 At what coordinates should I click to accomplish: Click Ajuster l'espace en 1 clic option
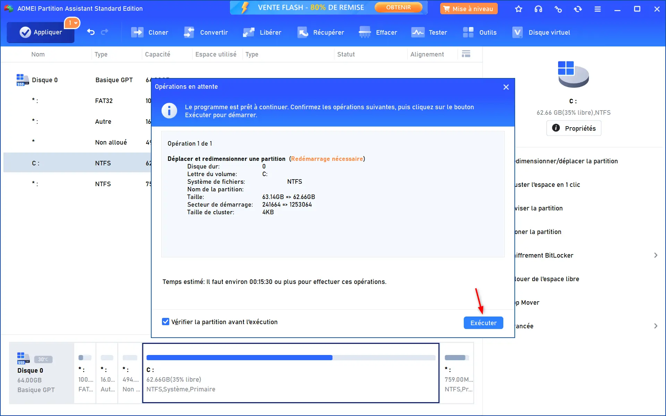pyautogui.click(x=547, y=185)
